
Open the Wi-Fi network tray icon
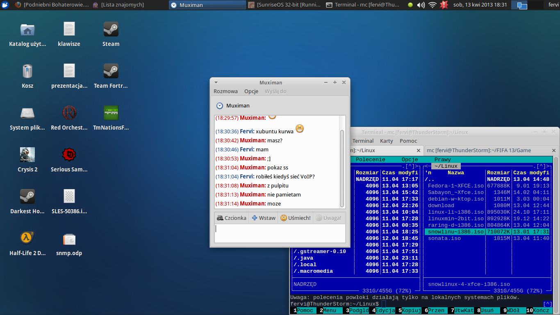[x=432, y=5]
